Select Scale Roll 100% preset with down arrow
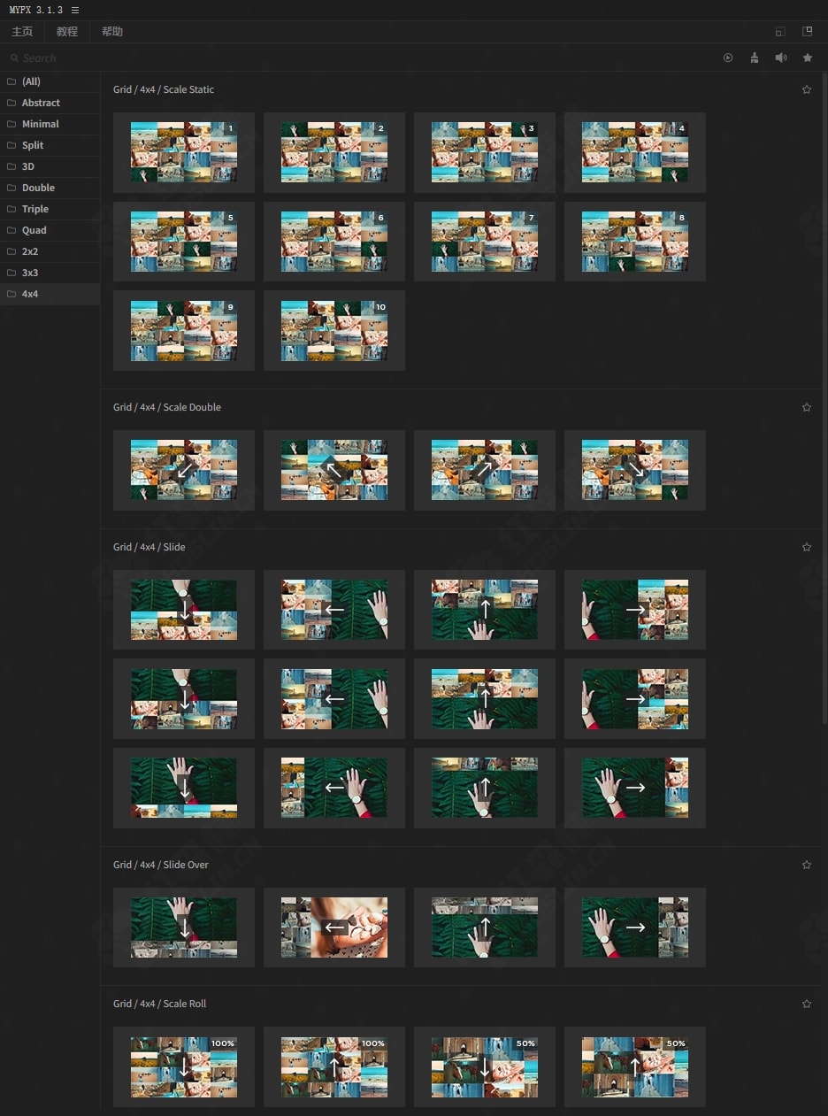 [x=184, y=1066]
